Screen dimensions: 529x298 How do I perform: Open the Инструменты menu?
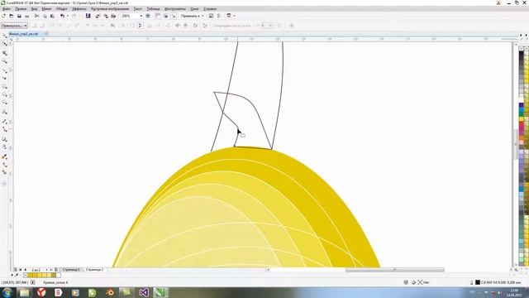pyautogui.click(x=175, y=9)
